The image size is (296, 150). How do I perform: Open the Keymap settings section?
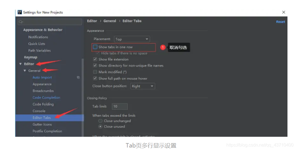(x=31, y=57)
